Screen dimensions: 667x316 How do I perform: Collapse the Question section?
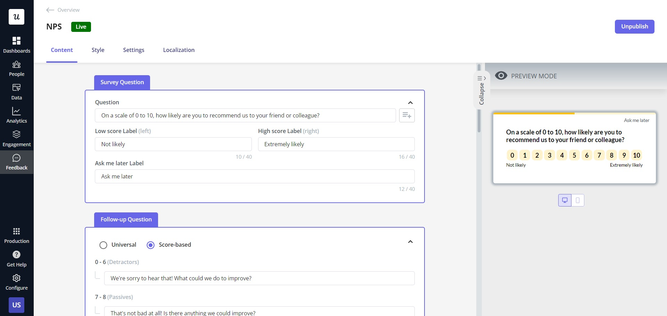click(410, 103)
